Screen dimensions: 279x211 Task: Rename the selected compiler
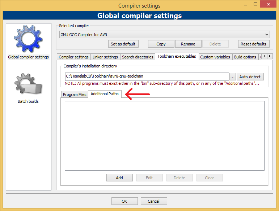point(188,44)
